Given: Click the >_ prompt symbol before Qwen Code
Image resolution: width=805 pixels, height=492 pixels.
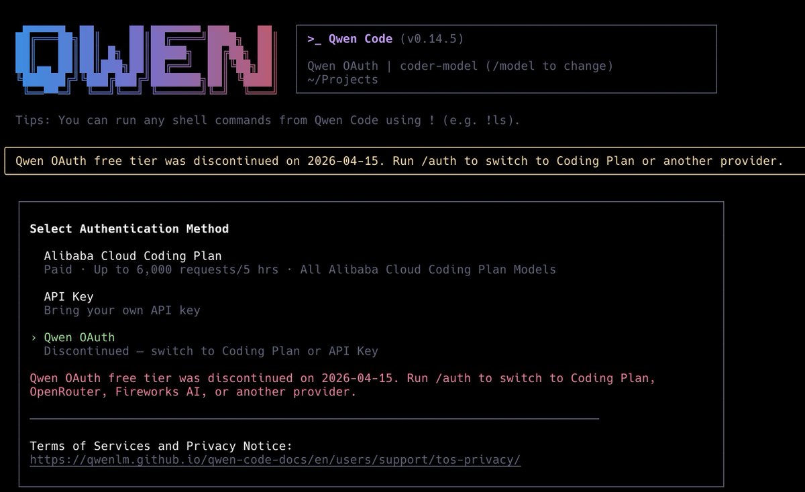Looking at the screenshot, I should tap(314, 39).
